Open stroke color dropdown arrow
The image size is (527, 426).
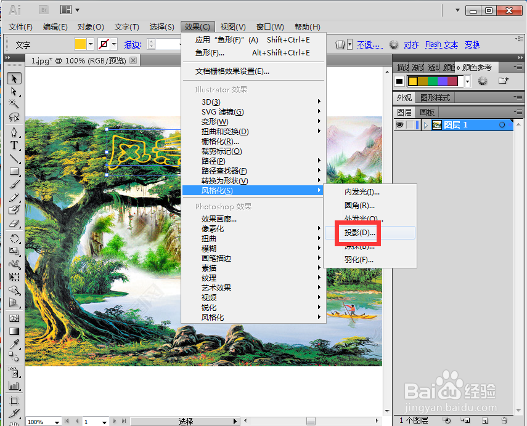(x=114, y=44)
